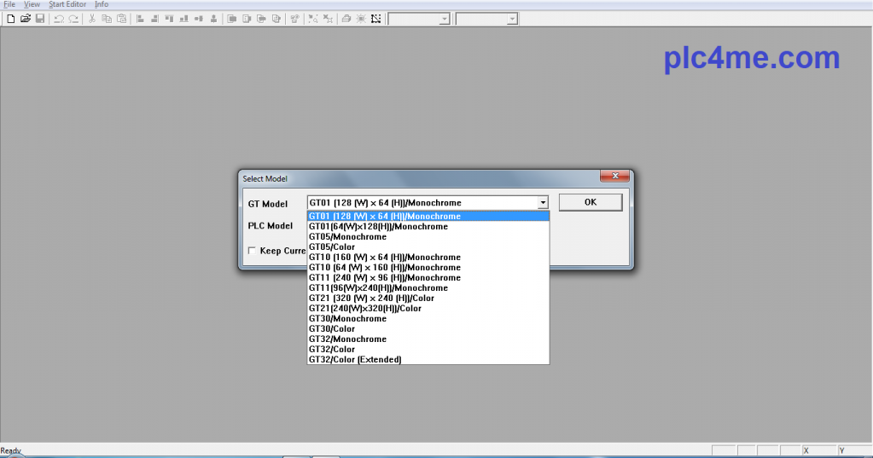Open the File menu
Viewport: 873px width, 458px height.
pyautogui.click(x=9, y=4)
